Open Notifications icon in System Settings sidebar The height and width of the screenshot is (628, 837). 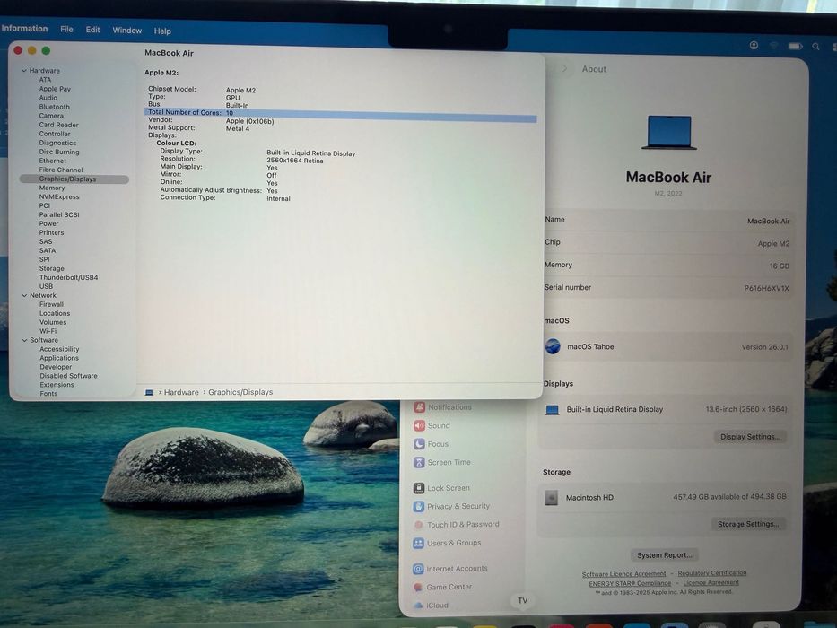(x=420, y=407)
